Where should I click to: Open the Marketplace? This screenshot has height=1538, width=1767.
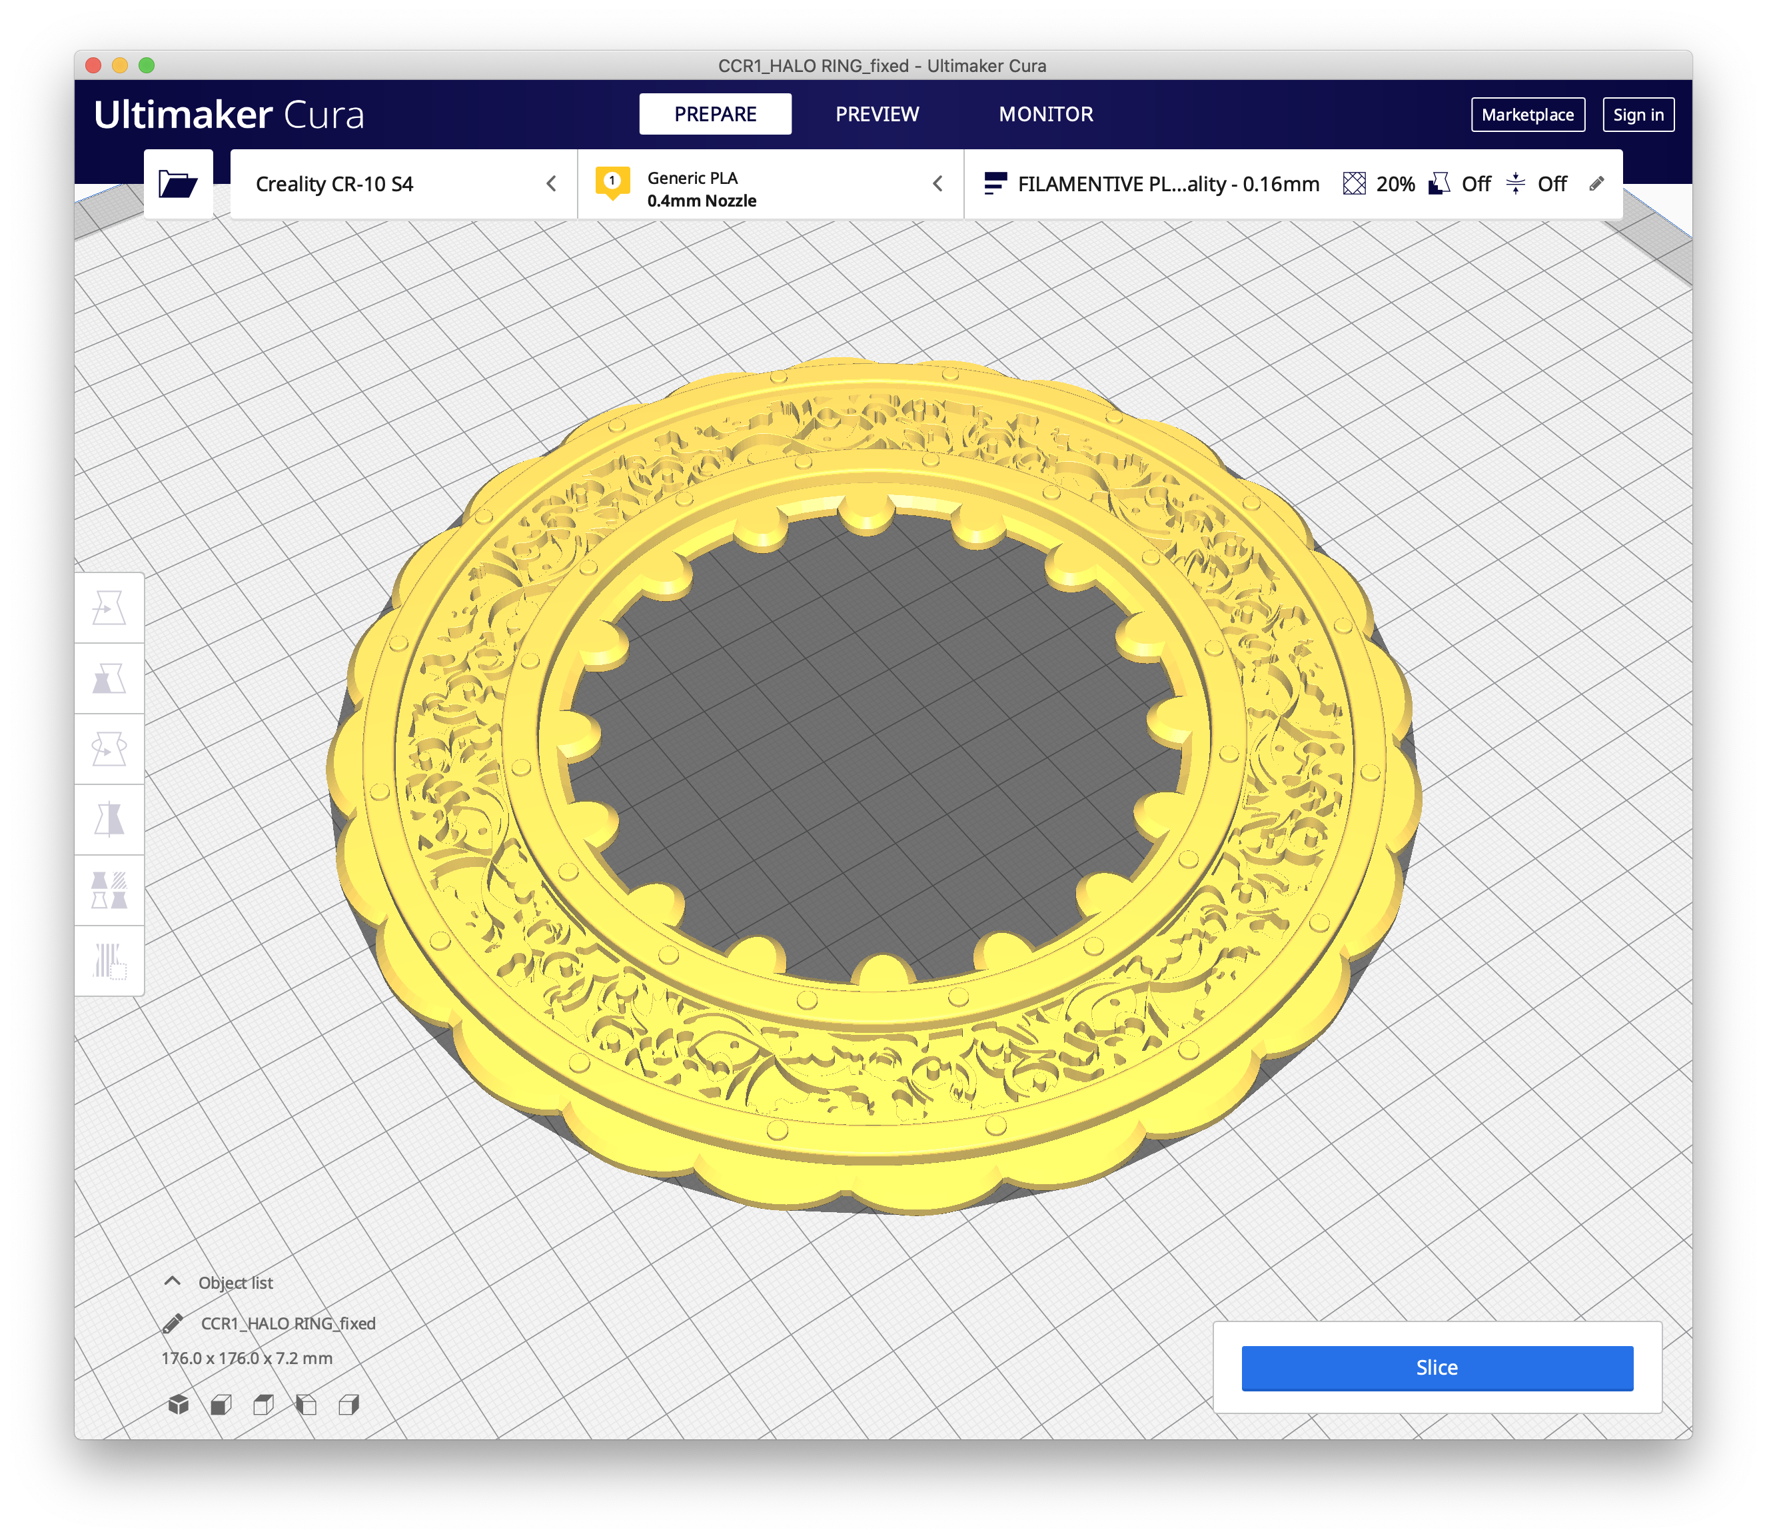(1528, 115)
